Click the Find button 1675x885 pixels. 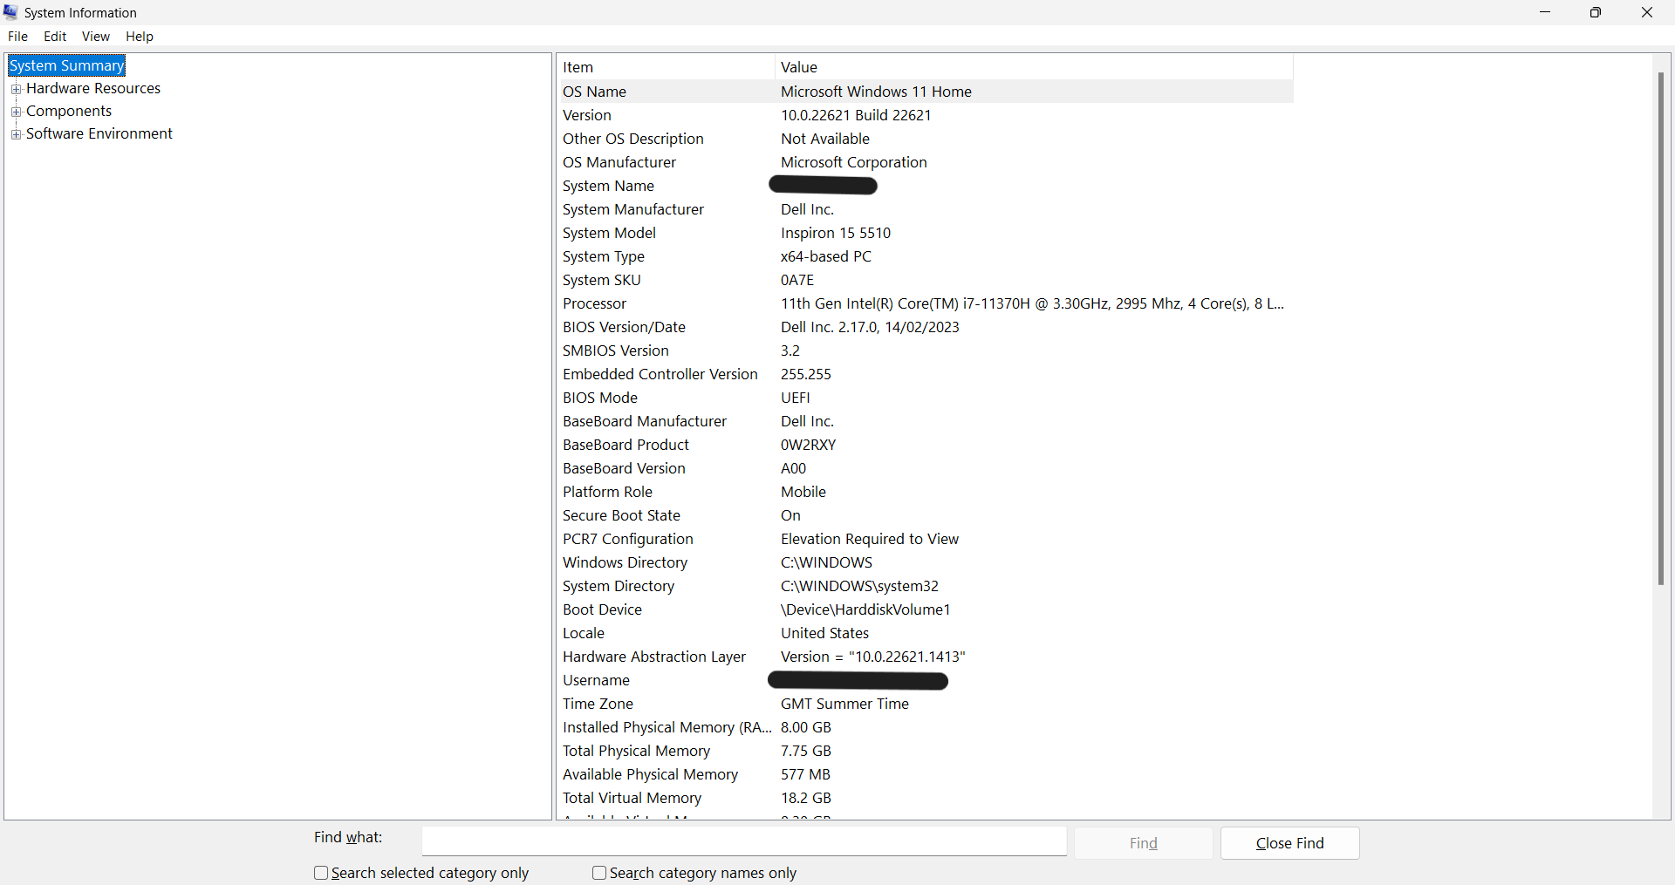tap(1144, 843)
